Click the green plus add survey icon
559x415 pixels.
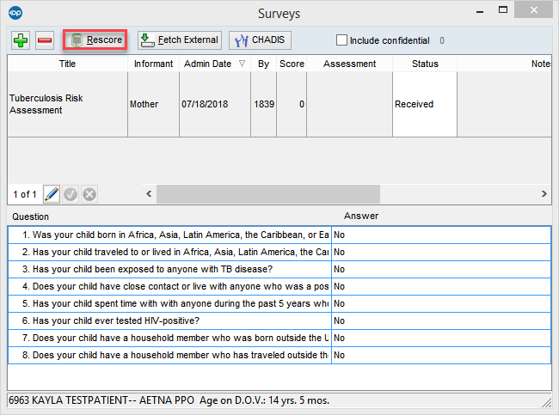click(21, 40)
